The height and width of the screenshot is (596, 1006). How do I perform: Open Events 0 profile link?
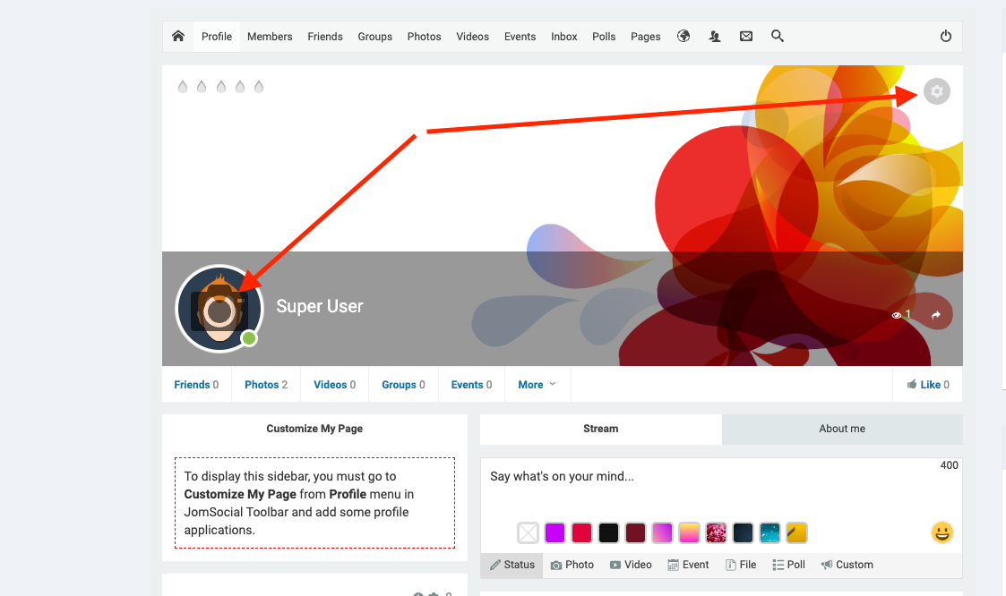tap(471, 385)
